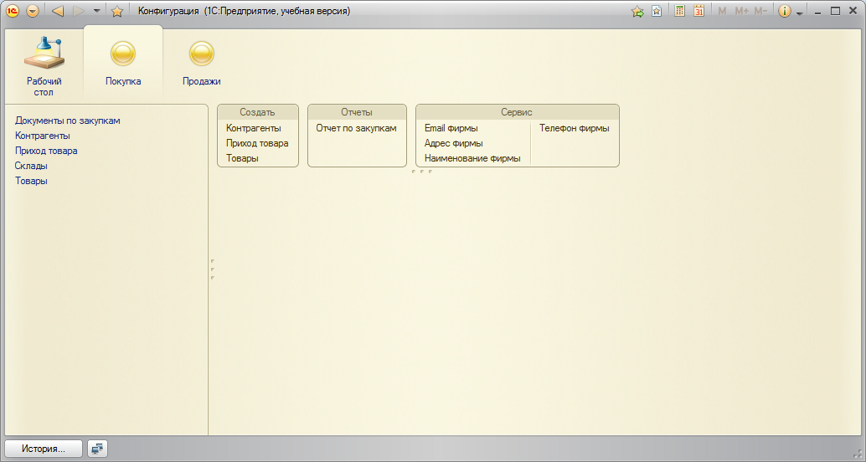
Task: Minimize the Конфигурация window
Action: (818, 12)
